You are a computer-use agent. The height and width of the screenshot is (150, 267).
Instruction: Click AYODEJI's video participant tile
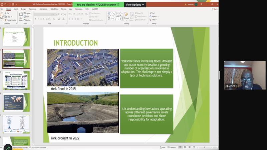pyautogui.click(x=245, y=75)
